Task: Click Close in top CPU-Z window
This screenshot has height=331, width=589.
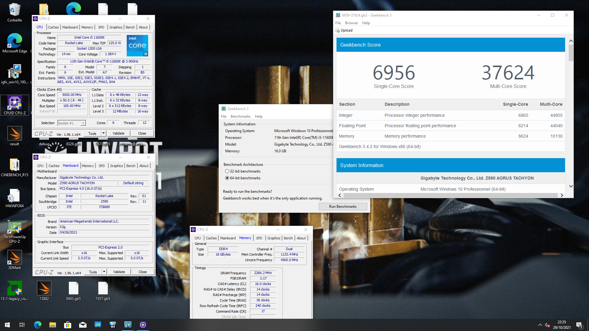Action: pos(142,133)
